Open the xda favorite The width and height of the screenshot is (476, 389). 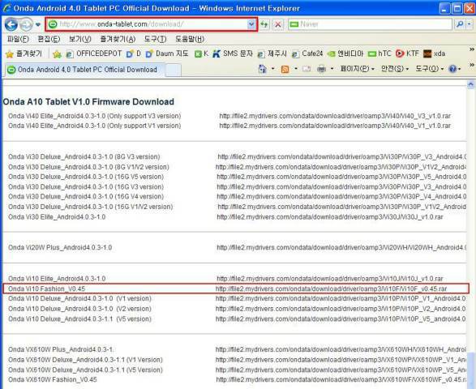point(435,53)
